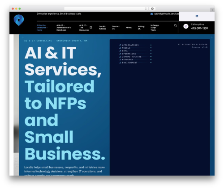Click the Localis blue pin logo

[19, 20]
